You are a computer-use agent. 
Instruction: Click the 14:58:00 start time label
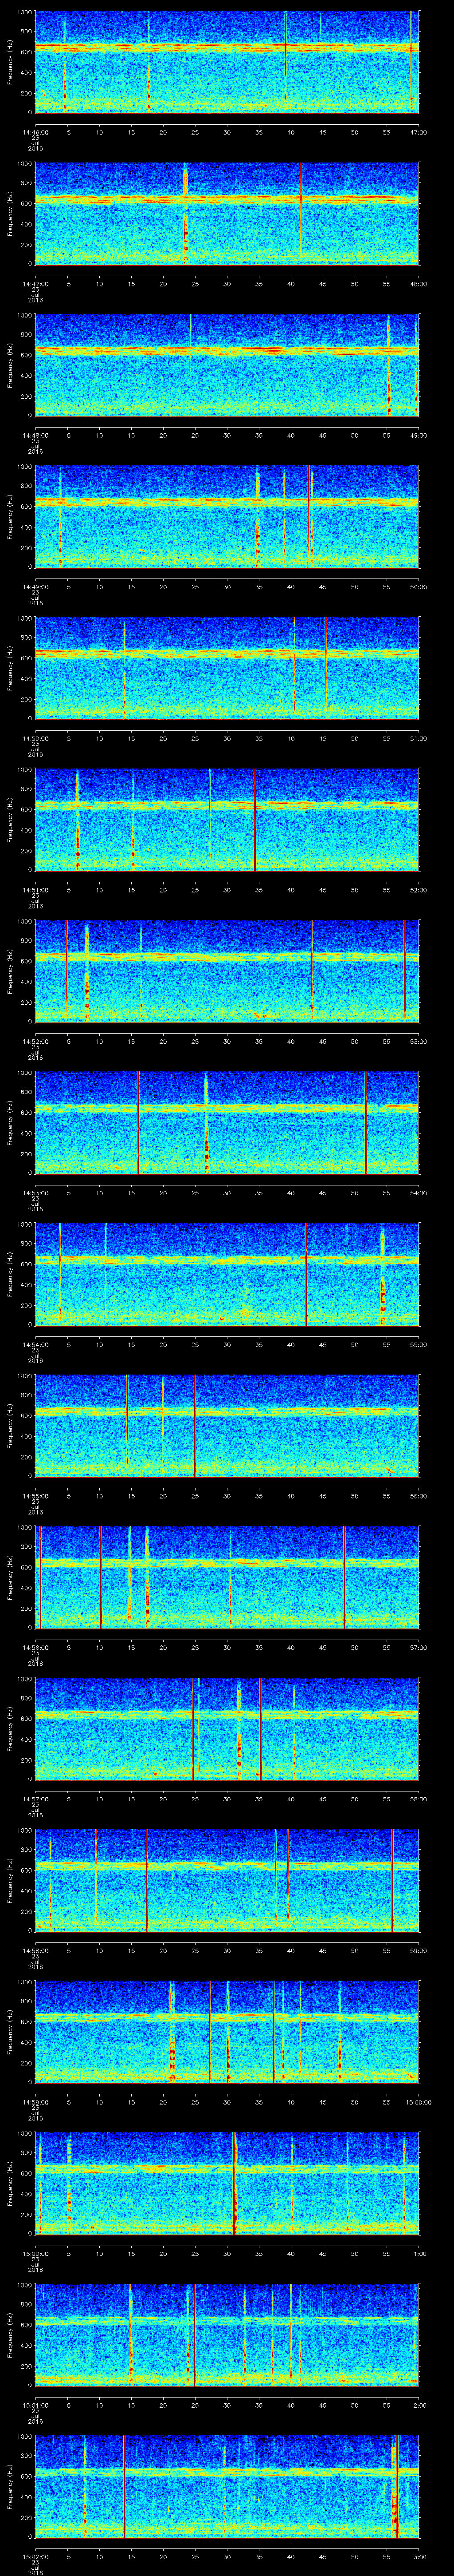(36, 1950)
